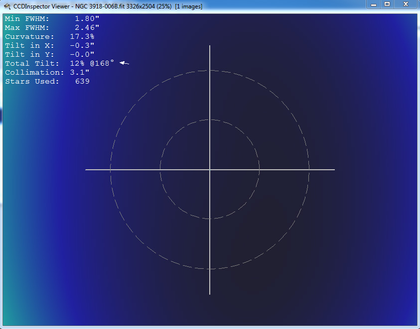Click the 'Tilt in Y:' label
Image resolution: width=420 pixels, height=329 pixels.
coord(29,55)
